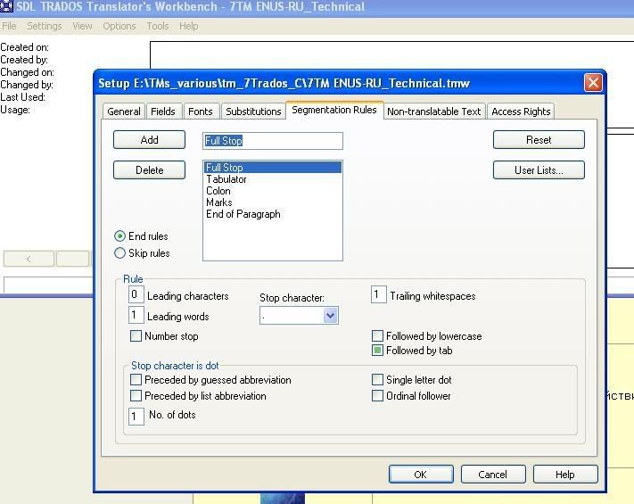Click the Reset button
This screenshot has height=504, width=634.
pyautogui.click(x=539, y=139)
